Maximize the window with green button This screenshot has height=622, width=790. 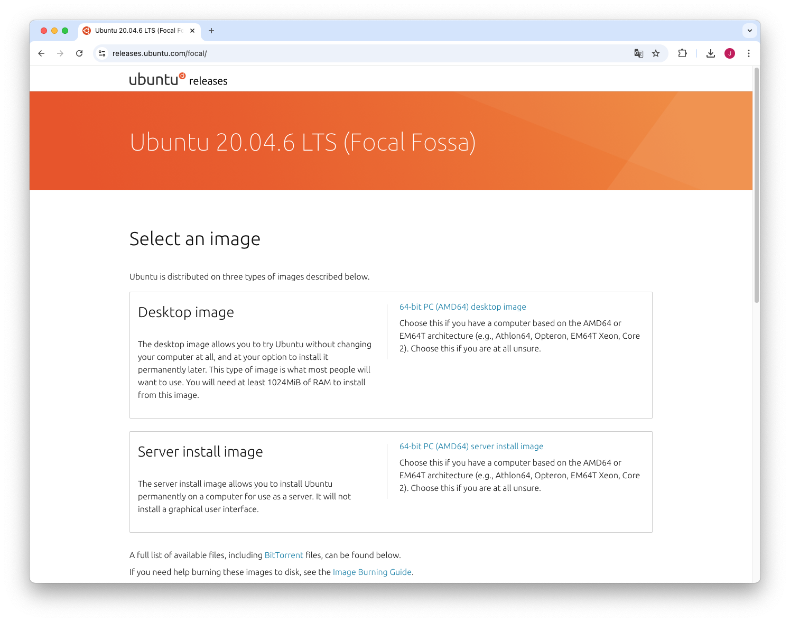[x=65, y=31]
